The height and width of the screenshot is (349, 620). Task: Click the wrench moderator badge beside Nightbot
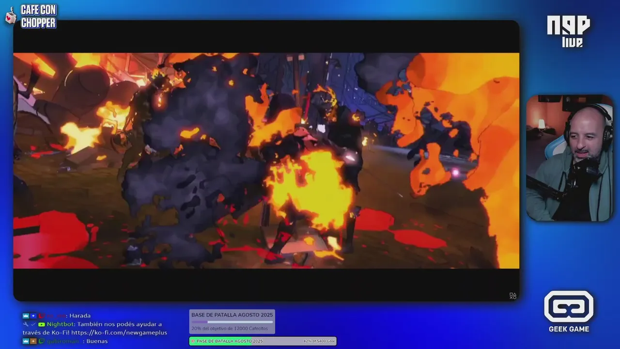[x=25, y=324]
